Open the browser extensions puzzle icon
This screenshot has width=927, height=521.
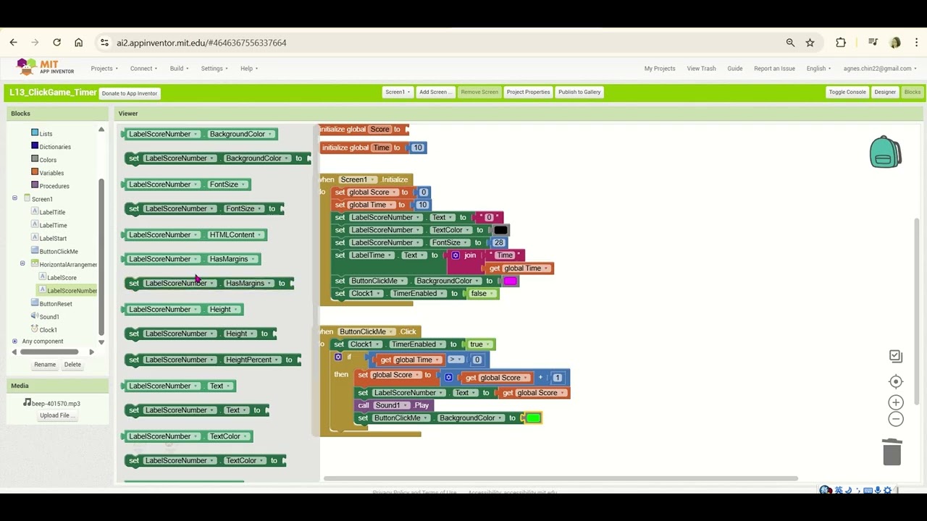(x=840, y=43)
